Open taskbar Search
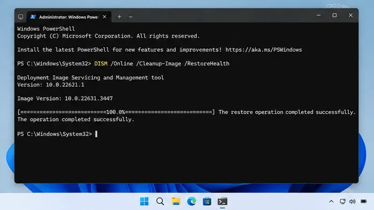This screenshot has width=374, height=210. tap(160, 202)
